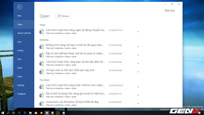Viewport: 204px width, 115px height.
Task: Click the Word icon beside 'Lockscreen của Windows 10'
Action: pos(41,103)
